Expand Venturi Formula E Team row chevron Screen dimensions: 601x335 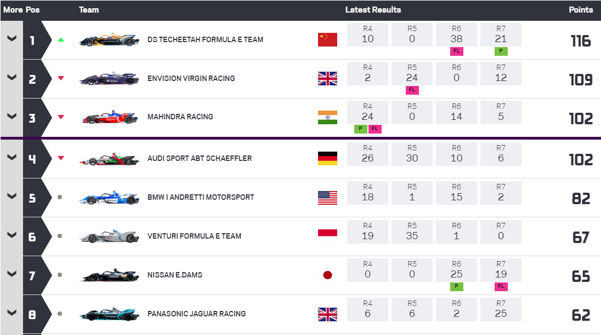(x=12, y=235)
